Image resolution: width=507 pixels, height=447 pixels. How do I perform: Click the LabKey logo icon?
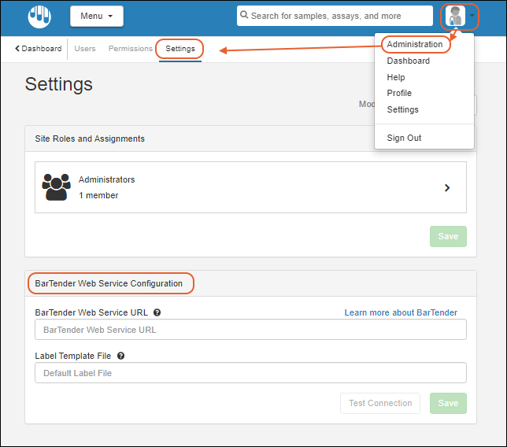point(39,16)
